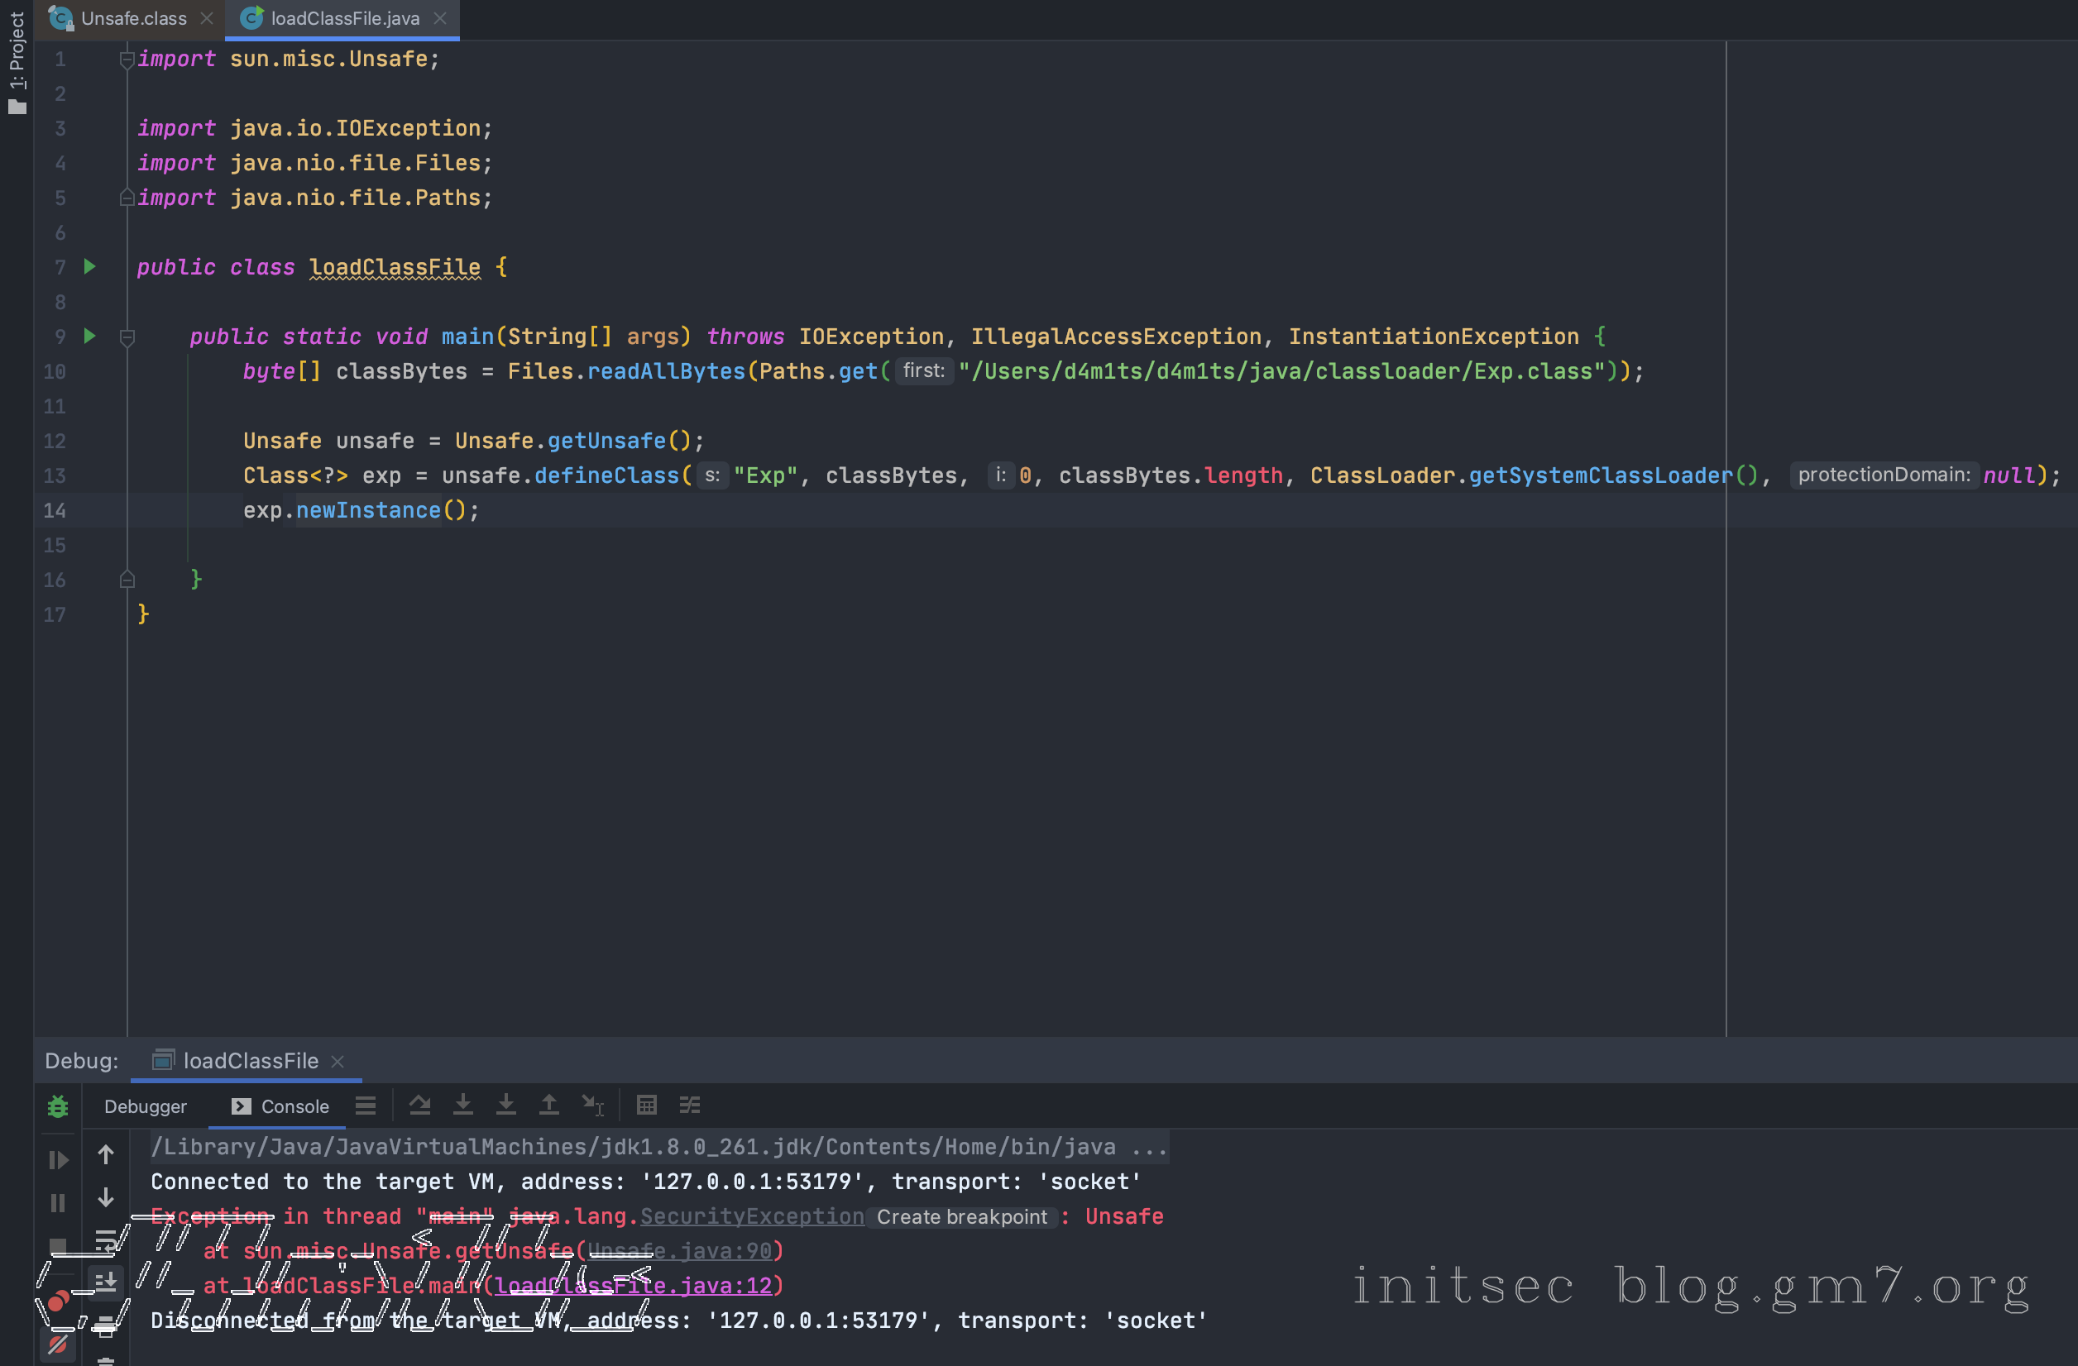
Task: Click run gutter arrow beside class declaration
Action: [90, 267]
